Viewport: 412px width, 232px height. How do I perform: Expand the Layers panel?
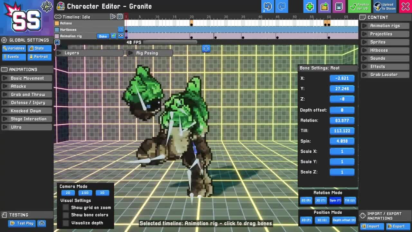(x=71, y=53)
